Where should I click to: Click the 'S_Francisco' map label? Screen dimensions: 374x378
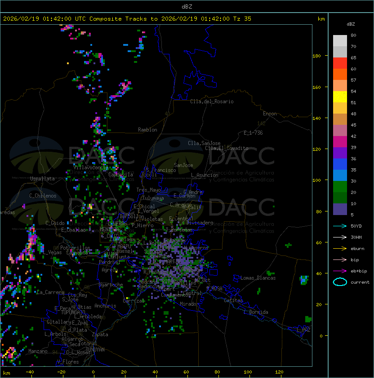161,170
